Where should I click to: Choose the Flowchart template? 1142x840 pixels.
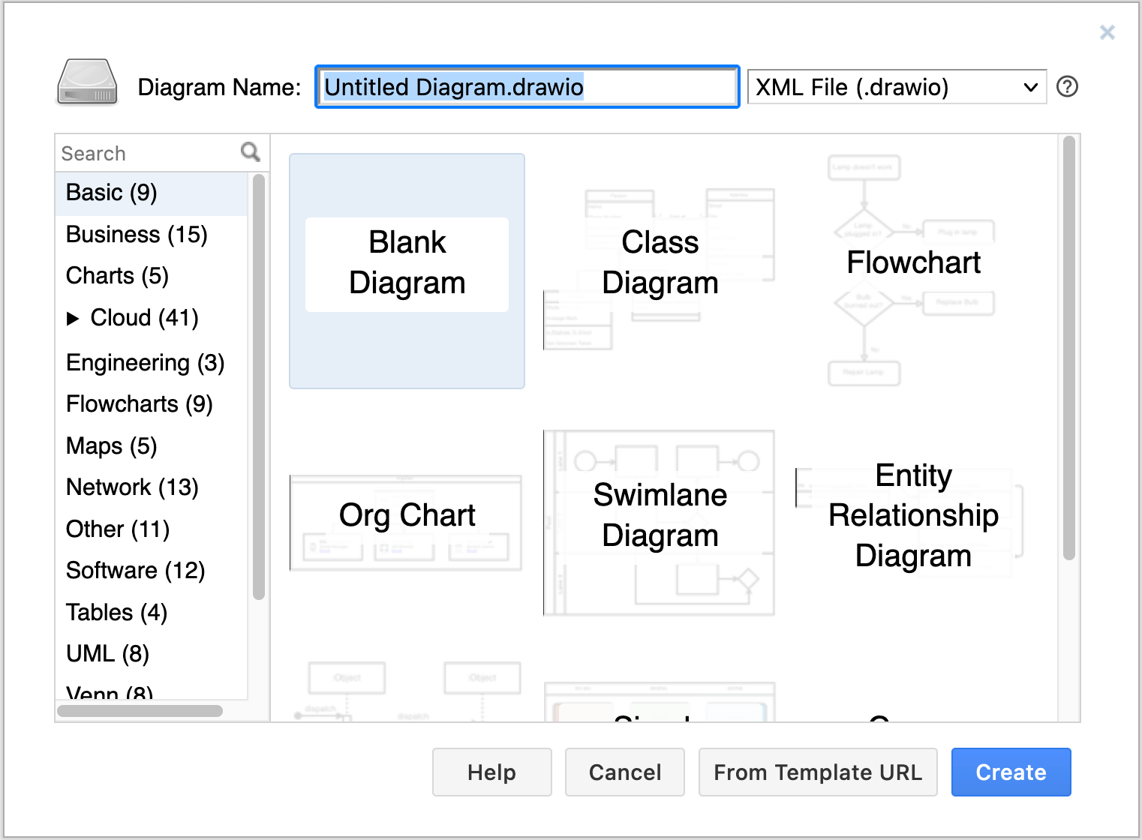912,262
